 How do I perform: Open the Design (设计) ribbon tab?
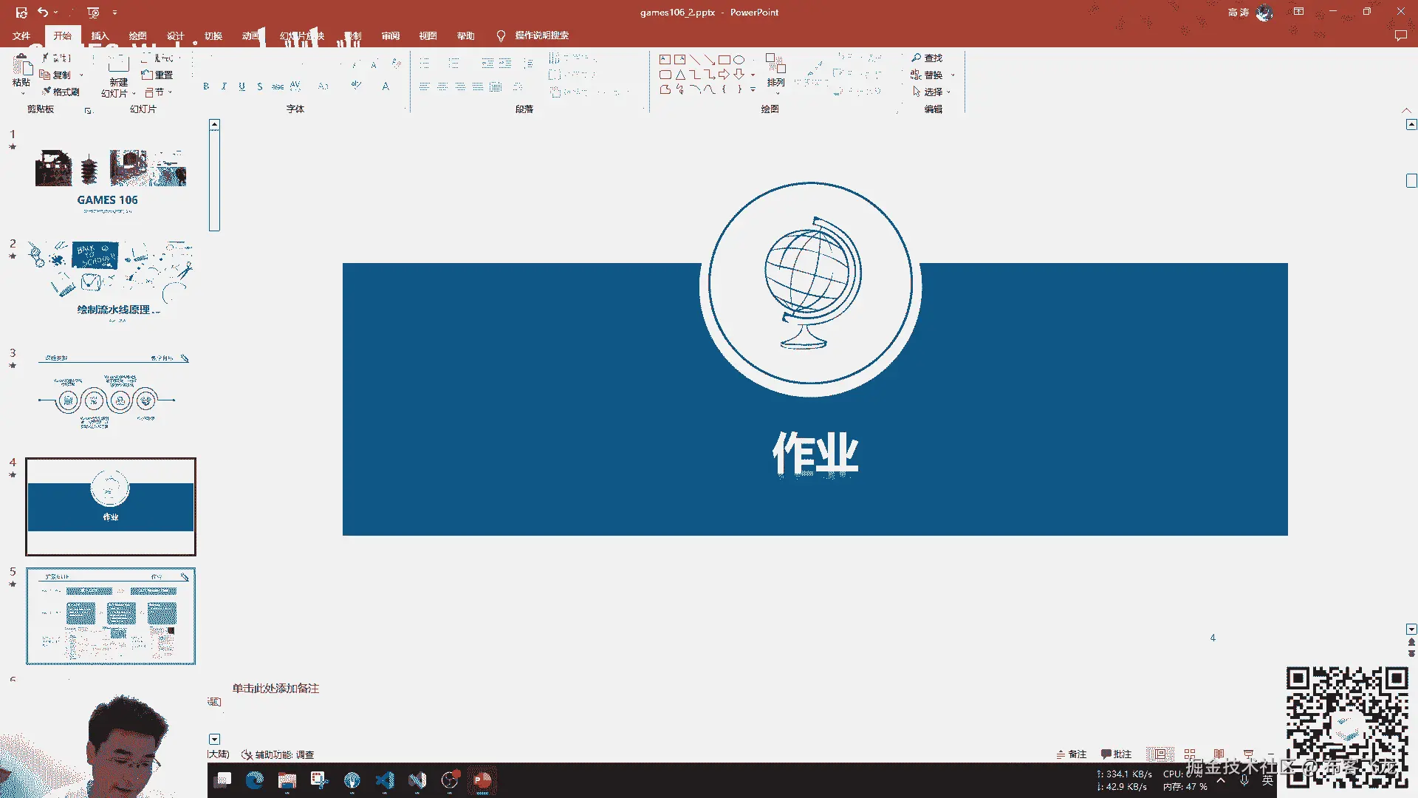(x=175, y=35)
